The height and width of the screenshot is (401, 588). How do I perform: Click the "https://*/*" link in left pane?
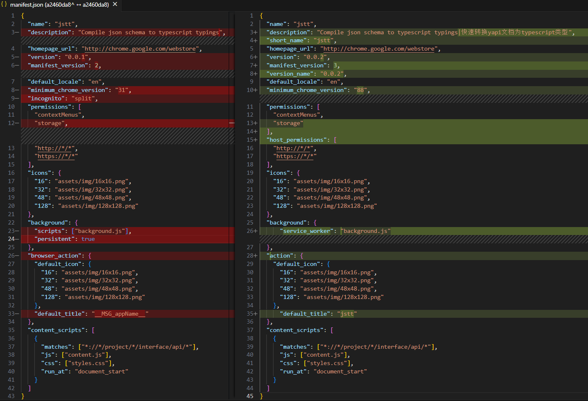pyautogui.click(x=56, y=156)
